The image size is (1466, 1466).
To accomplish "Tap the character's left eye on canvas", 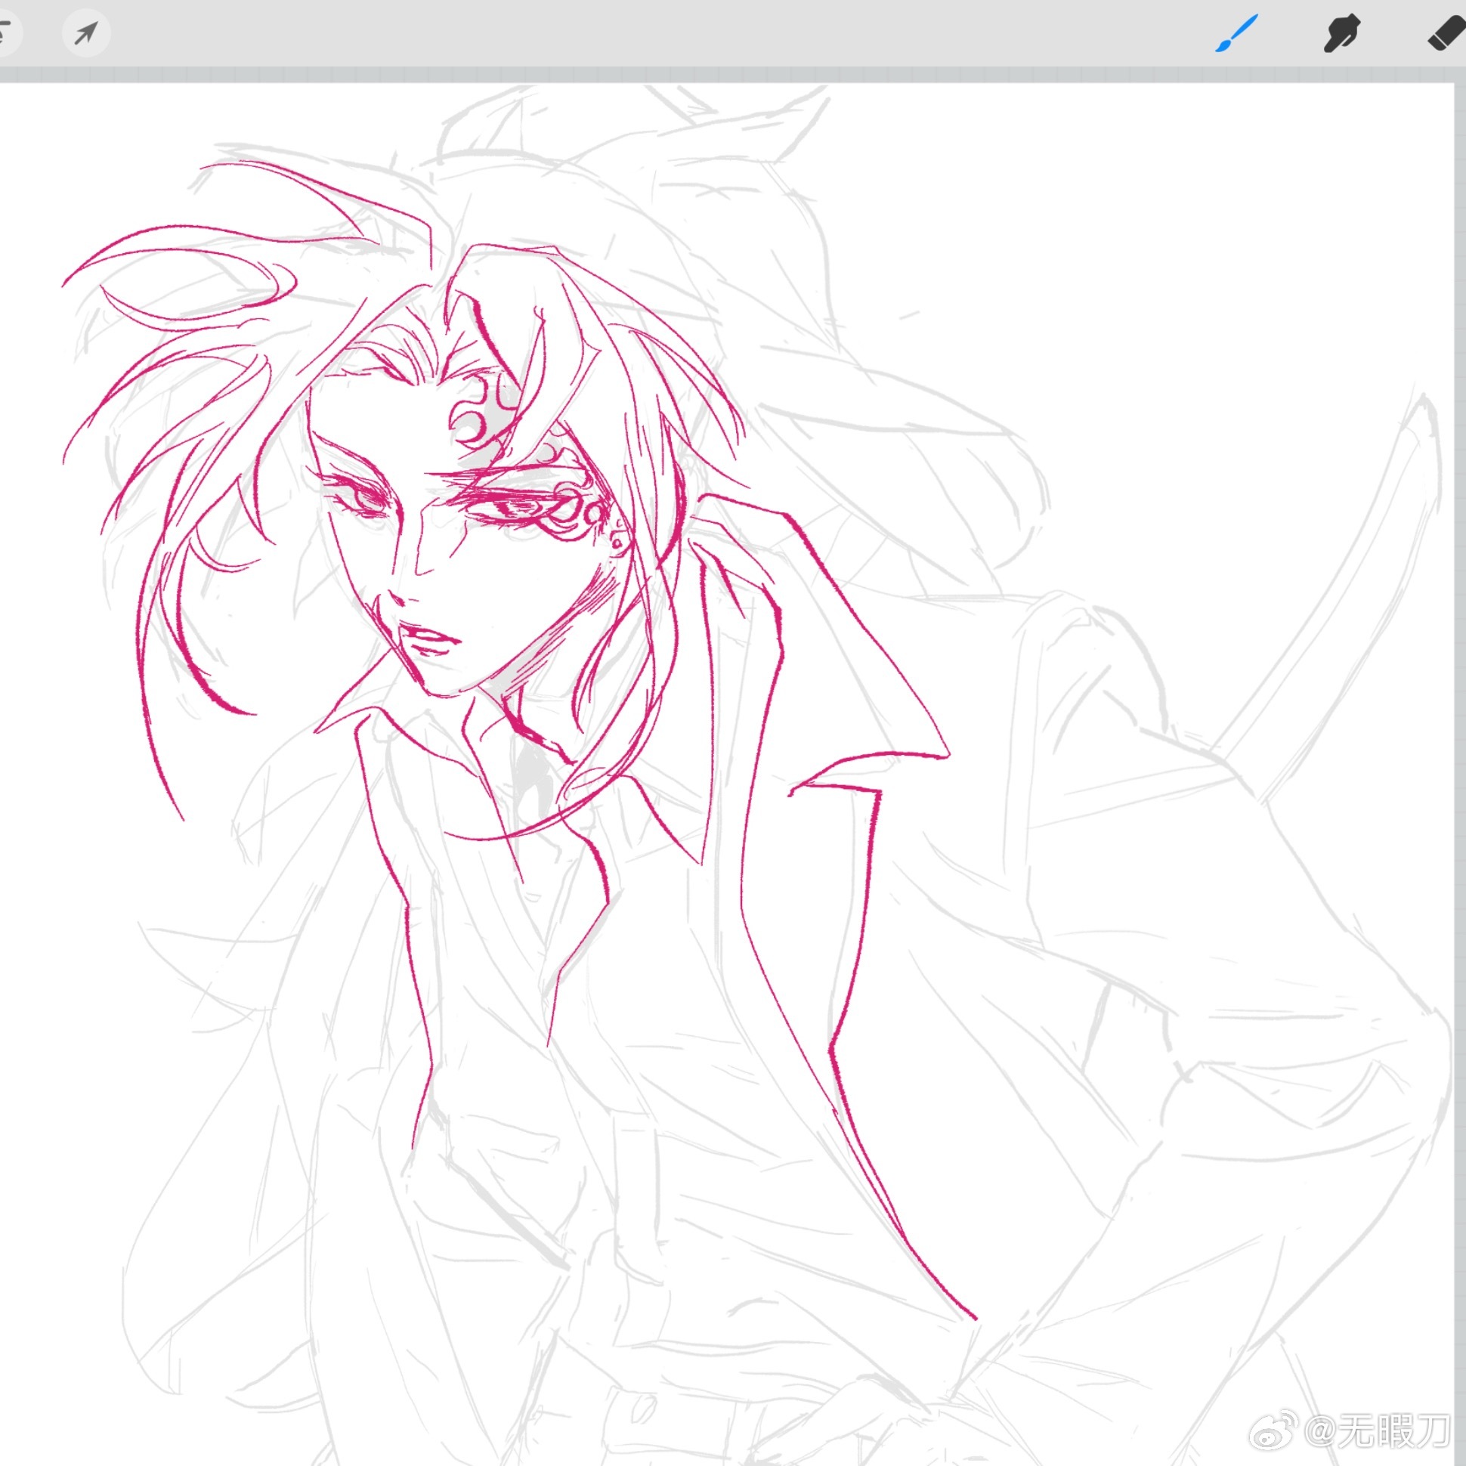I will [364, 497].
